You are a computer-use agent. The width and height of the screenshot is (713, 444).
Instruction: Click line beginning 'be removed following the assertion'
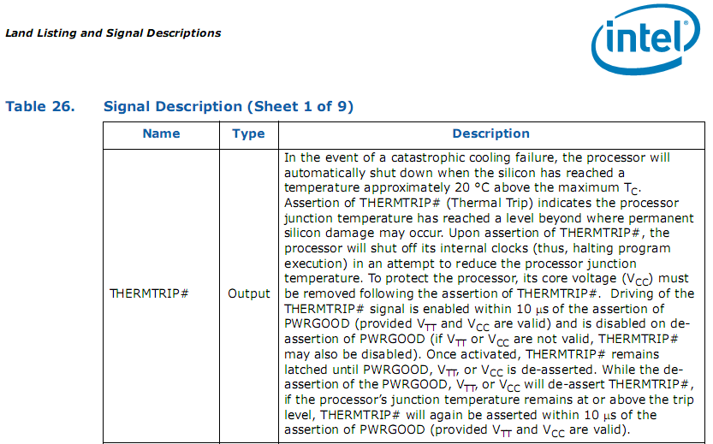tap(490, 293)
